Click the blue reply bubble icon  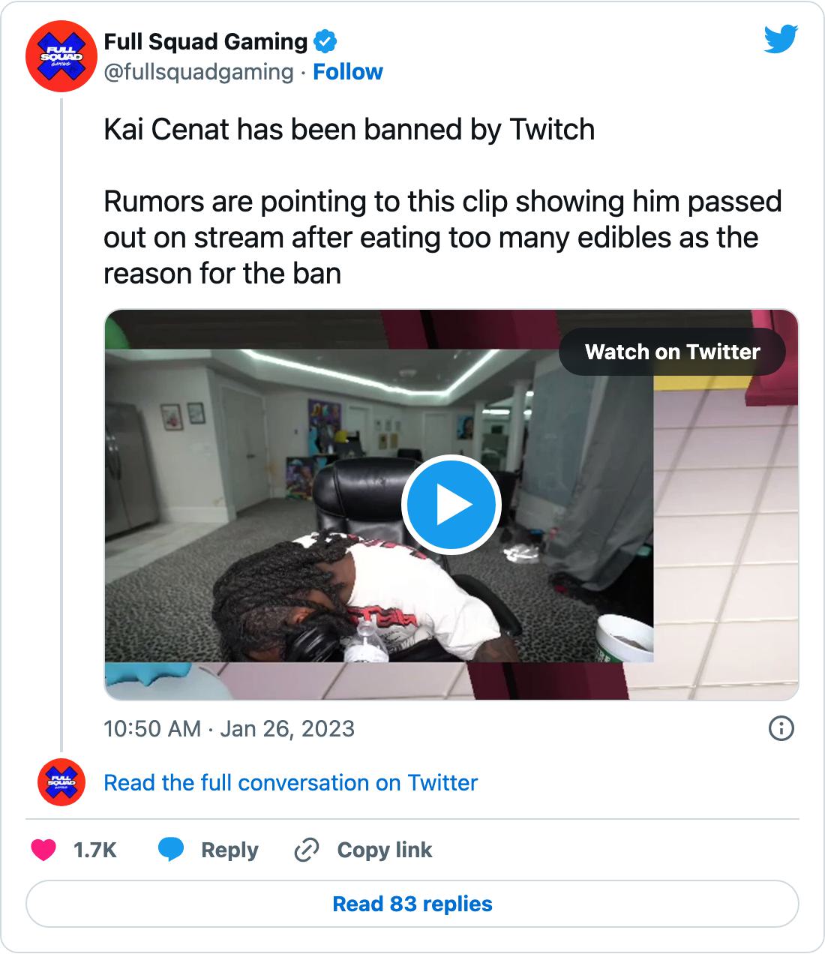pos(171,850)
